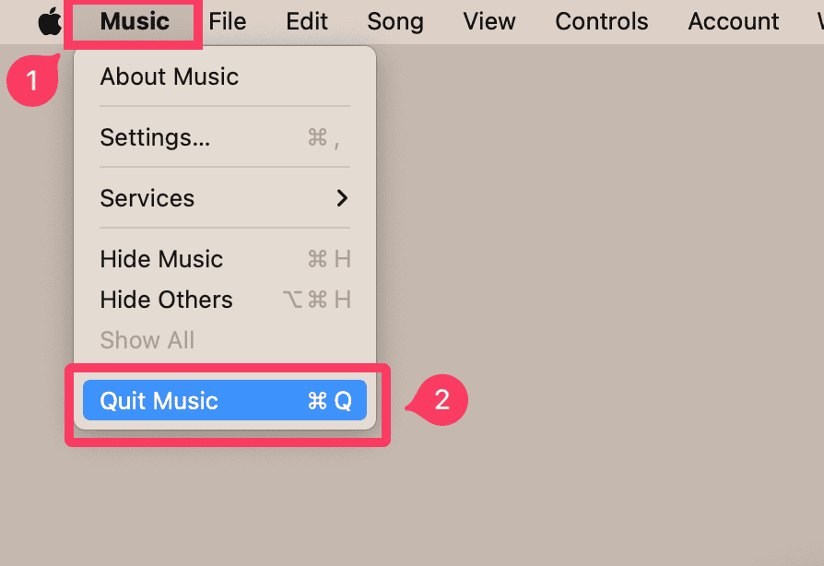Select Hide Others

[166, 300]
